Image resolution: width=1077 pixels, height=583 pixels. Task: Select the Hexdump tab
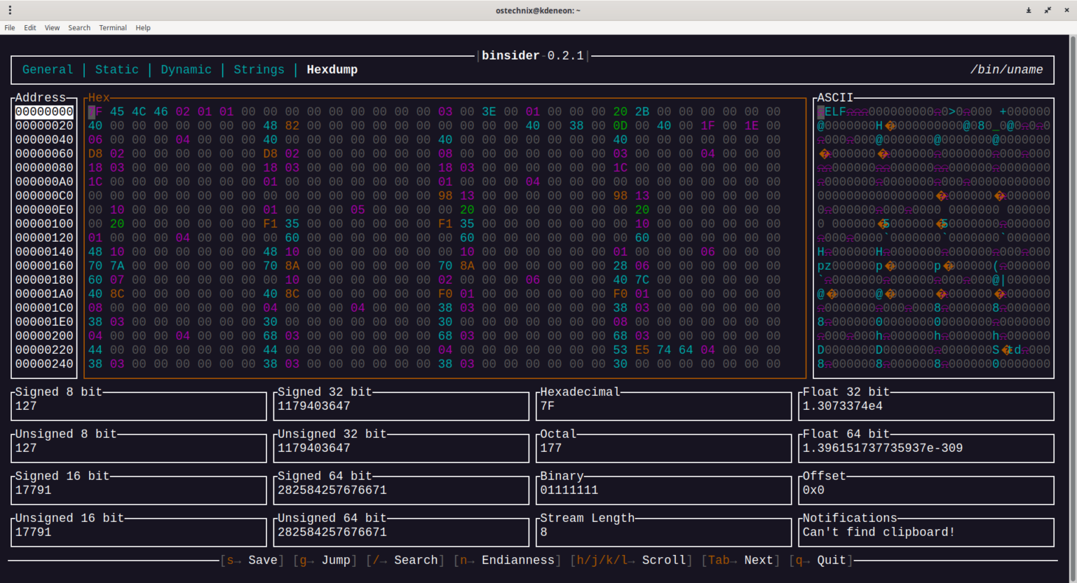(x=332, y=69)
